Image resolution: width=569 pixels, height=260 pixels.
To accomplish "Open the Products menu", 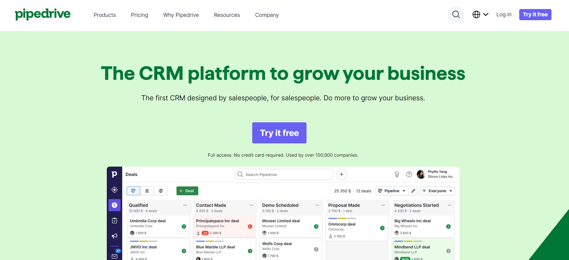I will tap(105, 15).
